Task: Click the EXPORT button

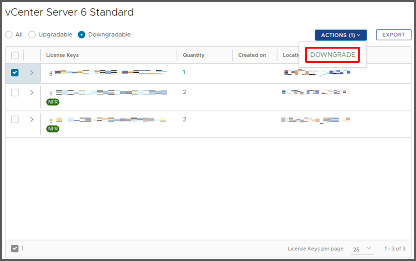Action: coord(393,35)
